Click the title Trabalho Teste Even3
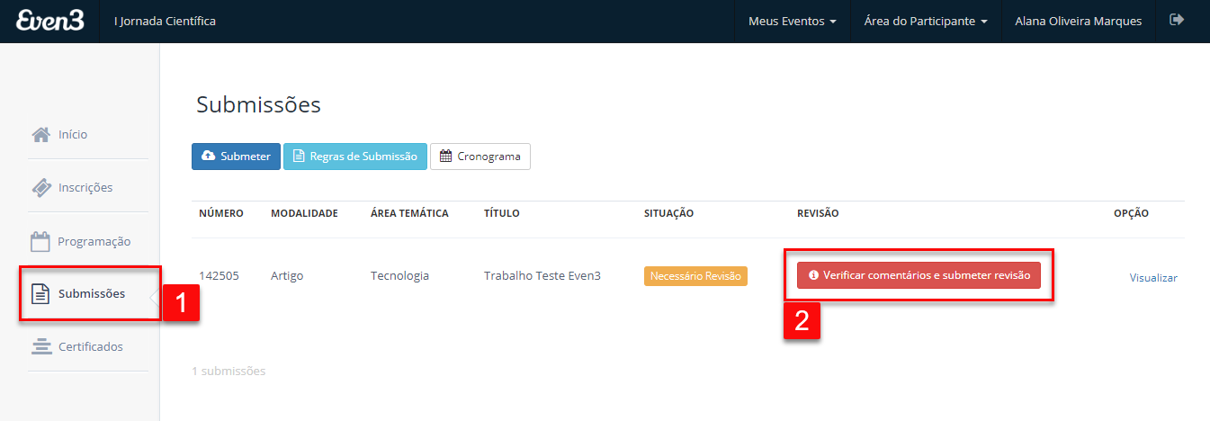The height and width of the screenshot is (421, 1210). 542,276
